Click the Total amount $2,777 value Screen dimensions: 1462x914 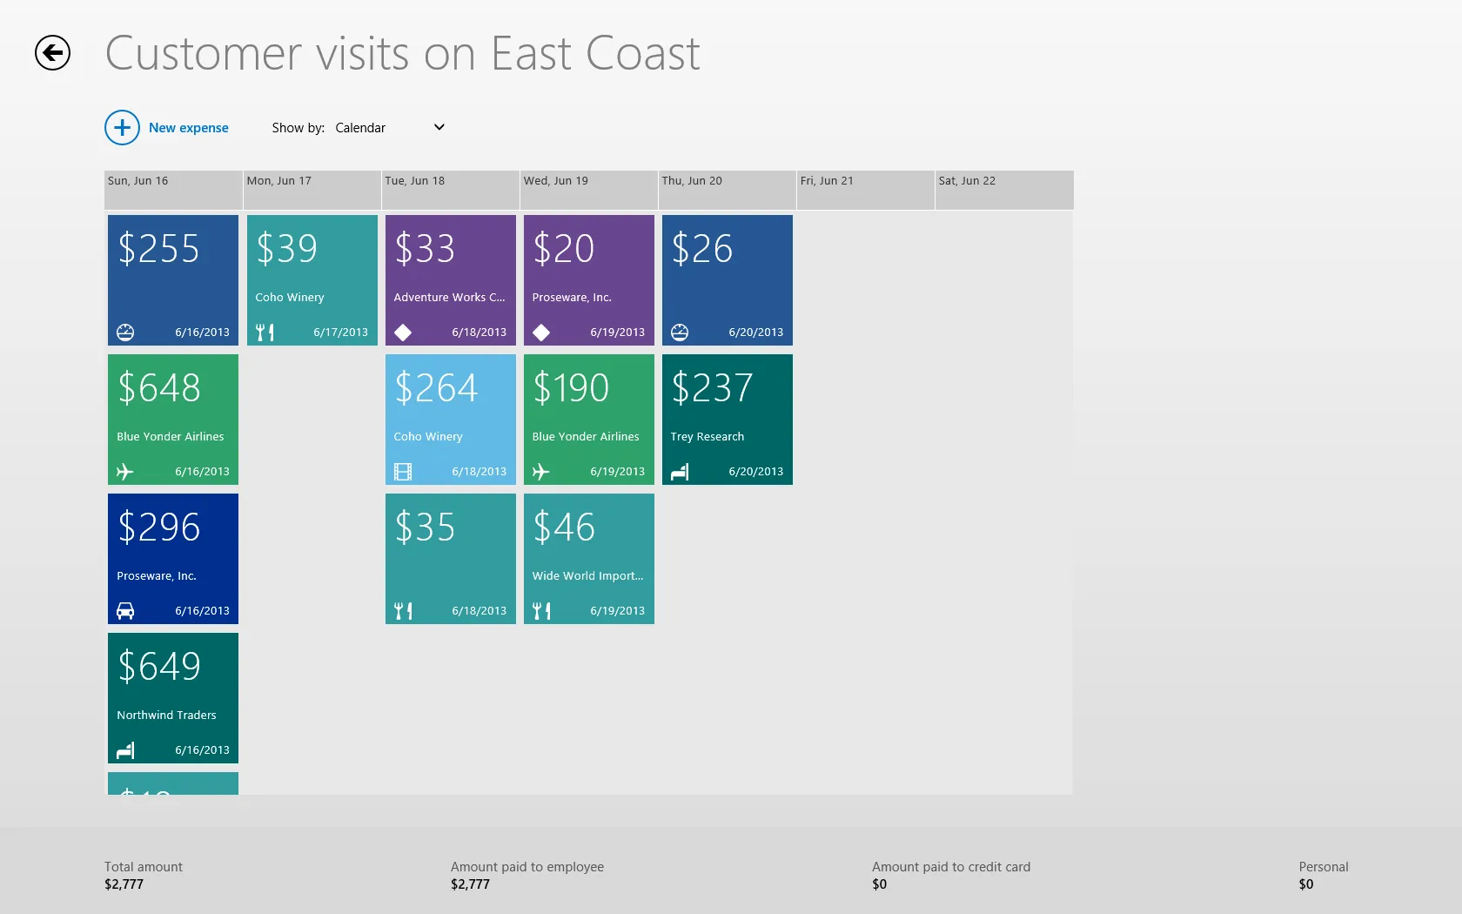point(124,884)
